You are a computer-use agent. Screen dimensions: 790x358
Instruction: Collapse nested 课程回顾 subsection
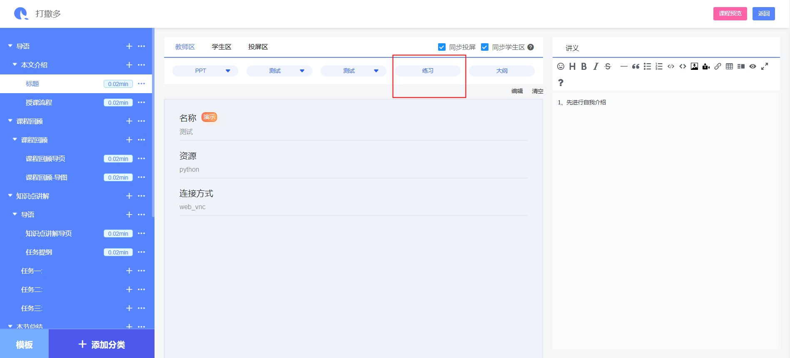pyautogui.click(x=15, y=139)
